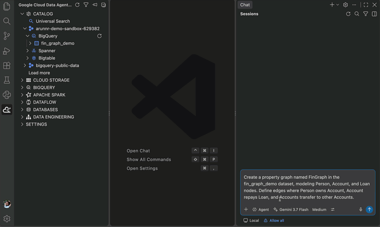Refresh the Google Cloud Data Agent panel

[x=77, y=5]
